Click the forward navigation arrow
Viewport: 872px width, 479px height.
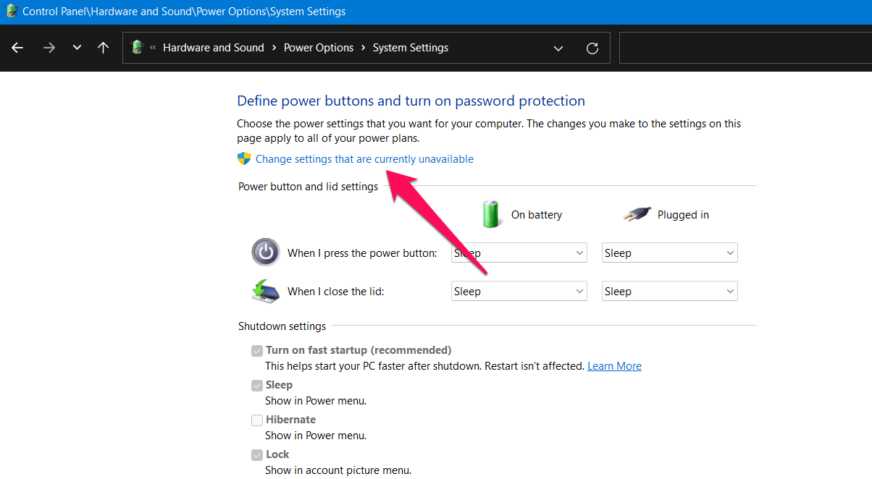[x=49, y=48]
